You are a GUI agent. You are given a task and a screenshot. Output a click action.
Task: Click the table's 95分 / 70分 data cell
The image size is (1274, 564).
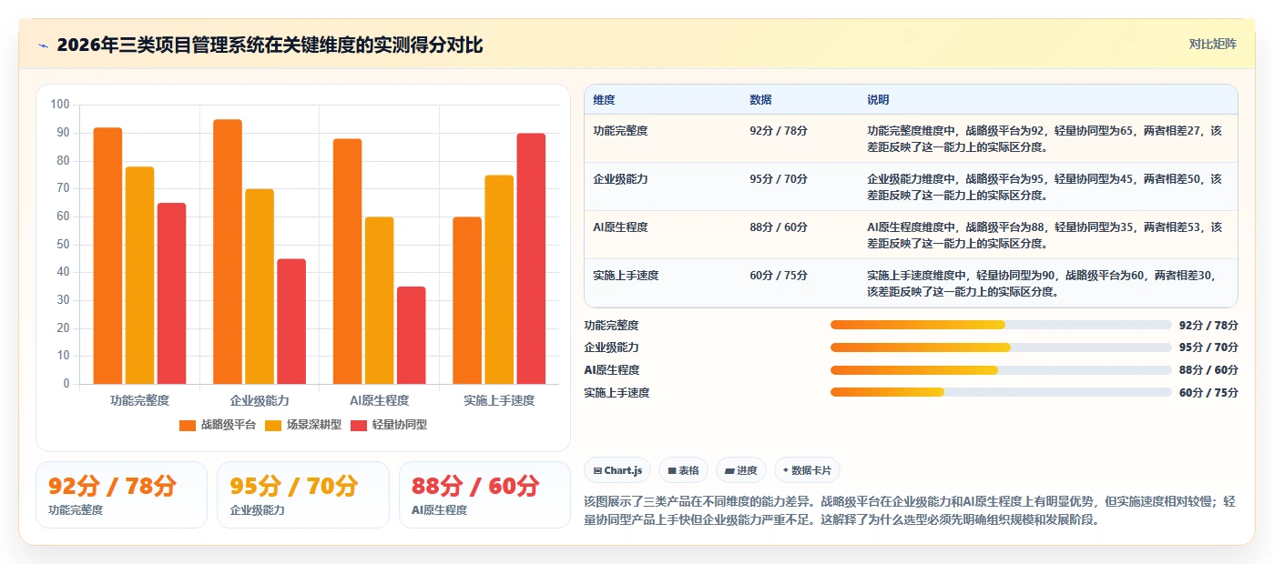tap(779, 178)
